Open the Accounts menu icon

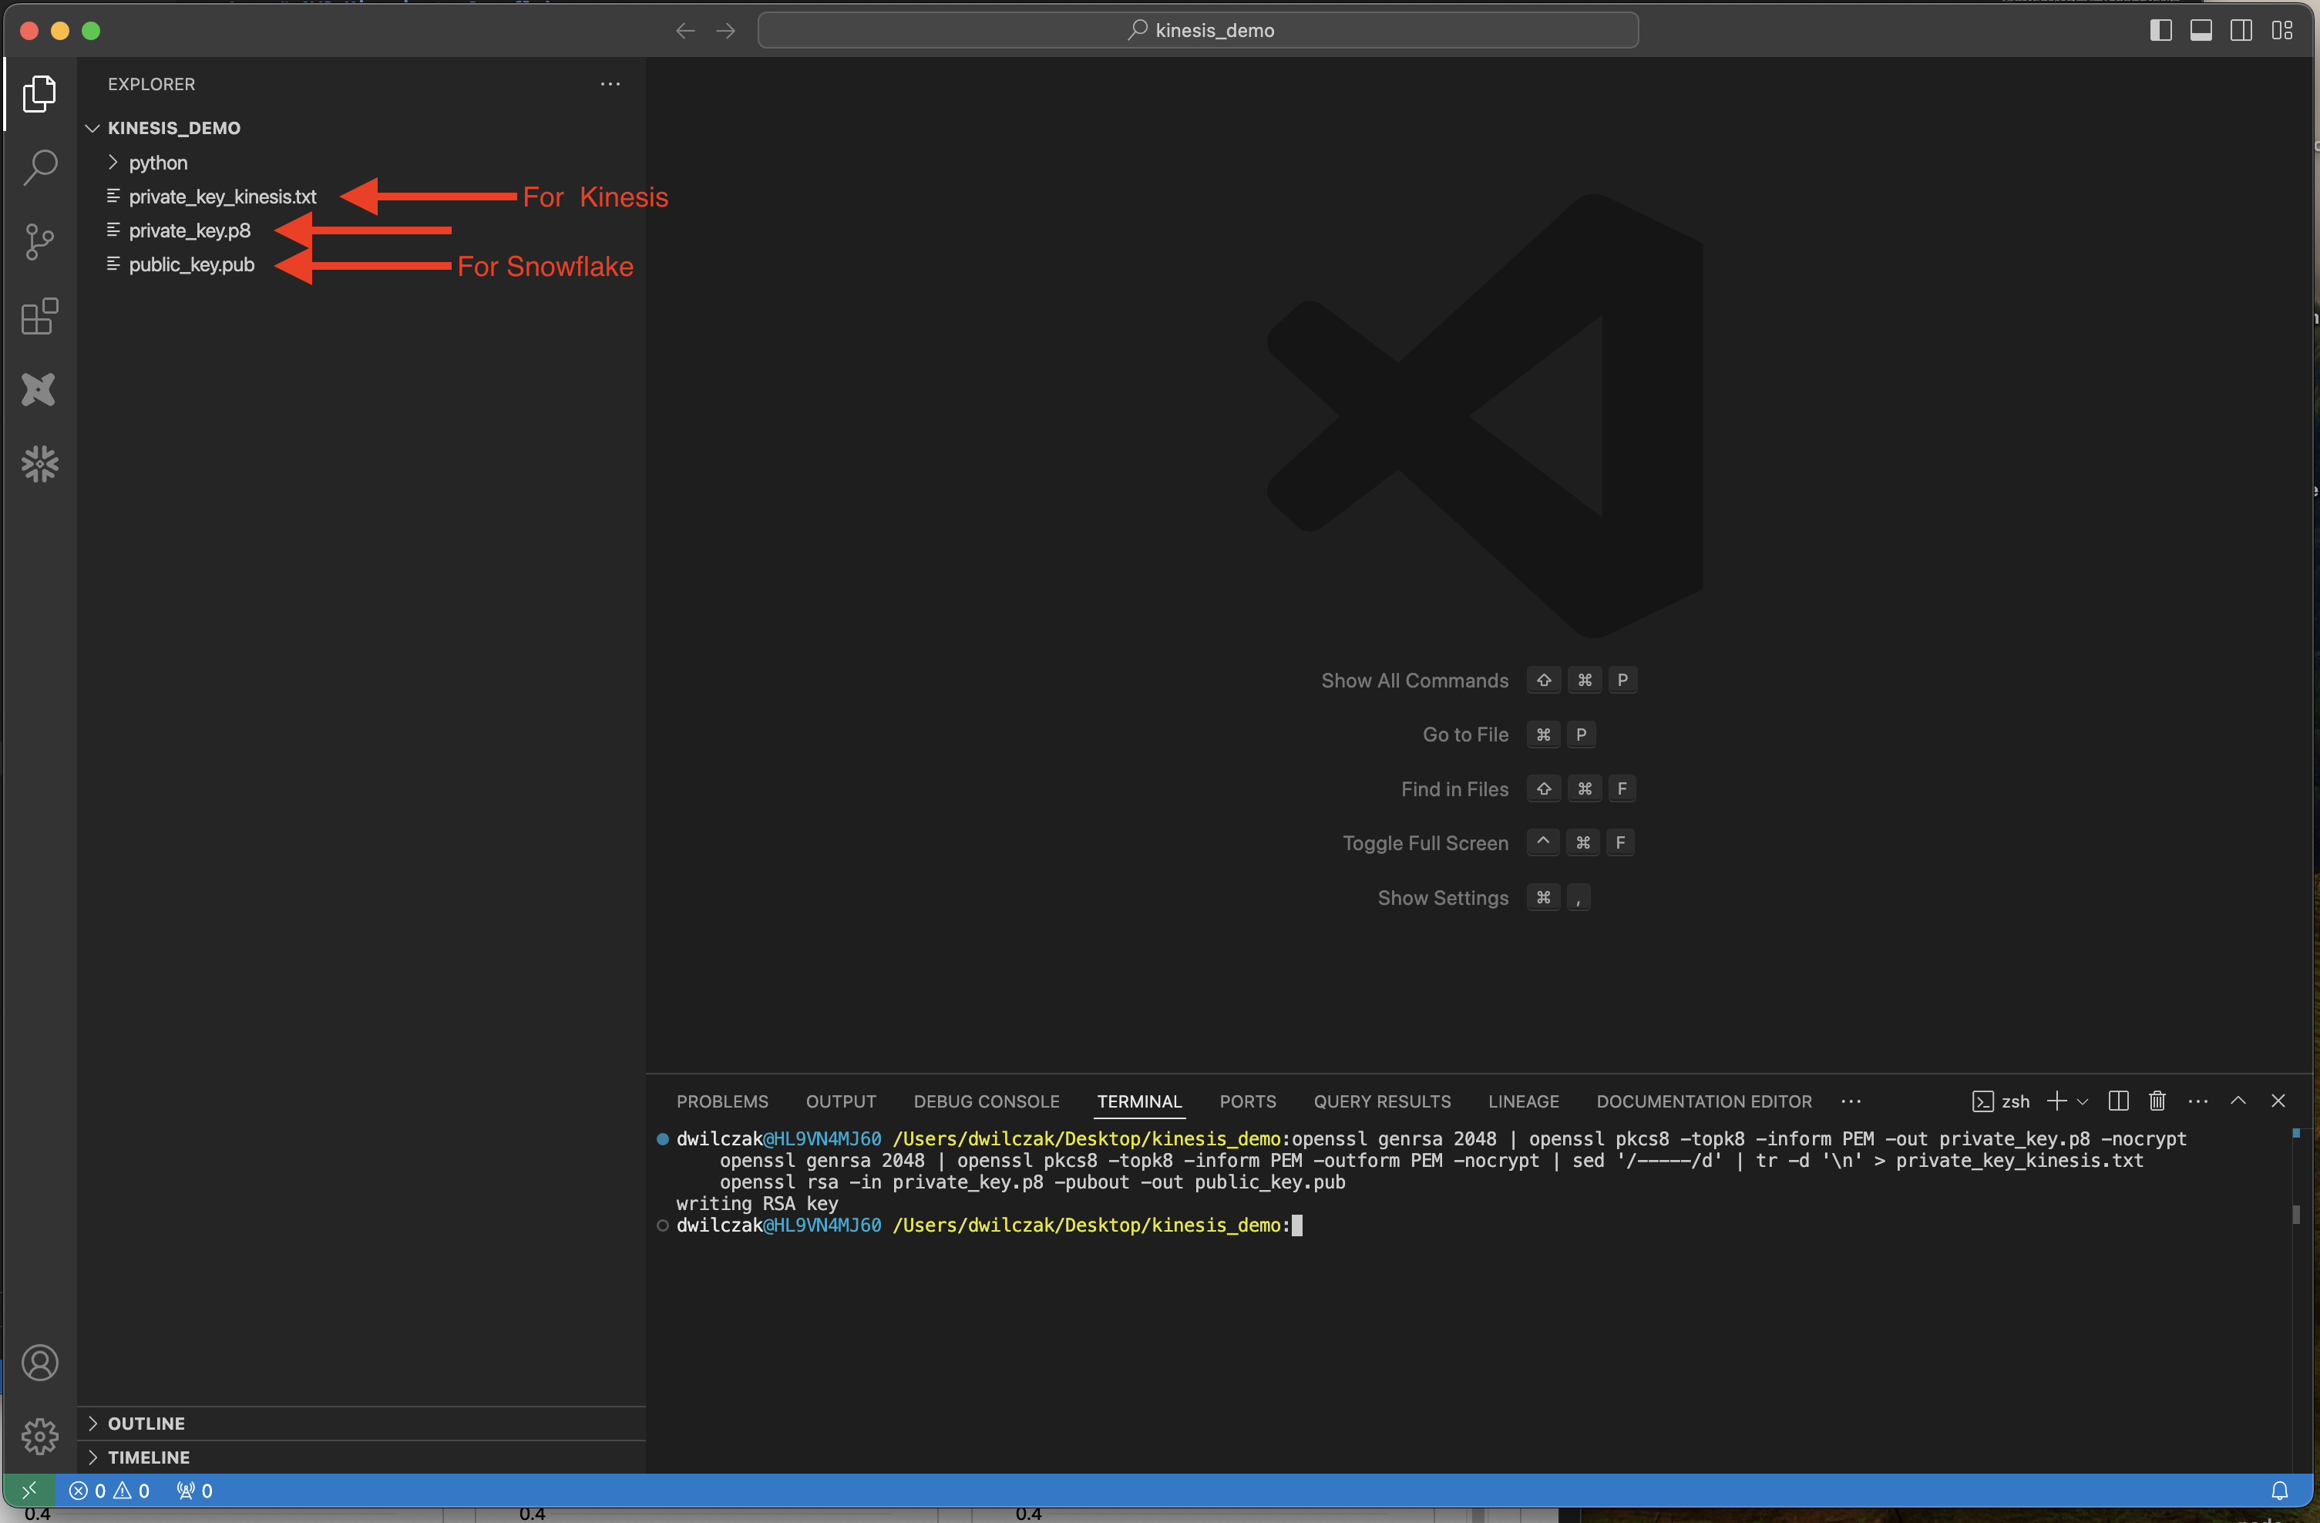click(x=40, y=1362)
